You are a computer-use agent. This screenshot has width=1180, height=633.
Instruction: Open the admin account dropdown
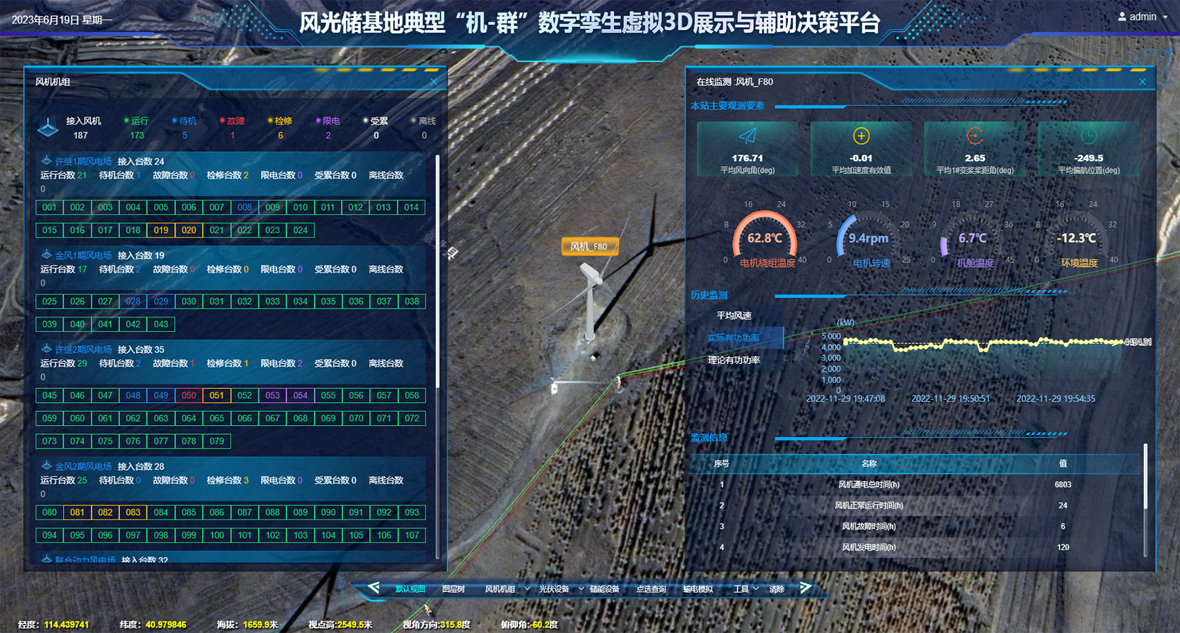pos(1165,17)
